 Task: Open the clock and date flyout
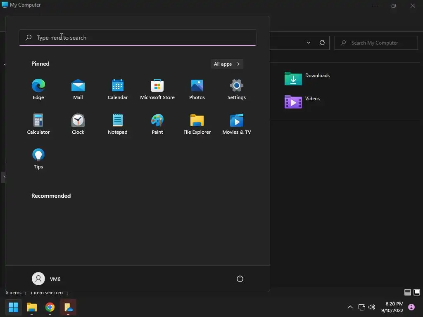[392, 307]
